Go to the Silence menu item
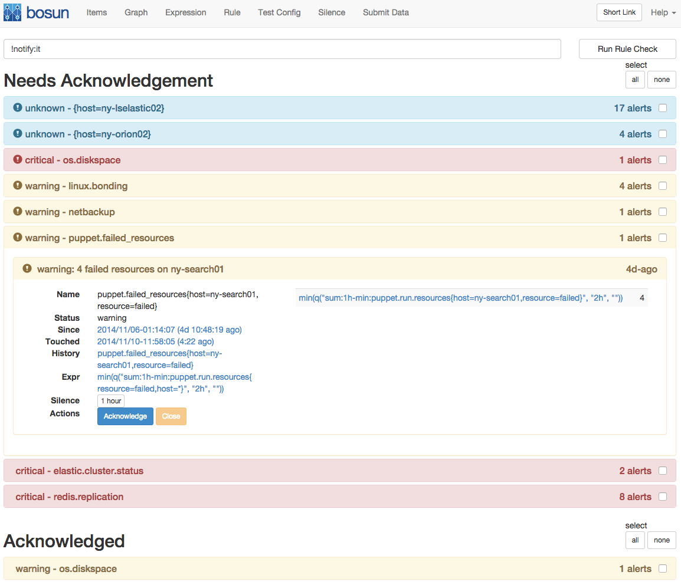 click(x=332, y=12)
